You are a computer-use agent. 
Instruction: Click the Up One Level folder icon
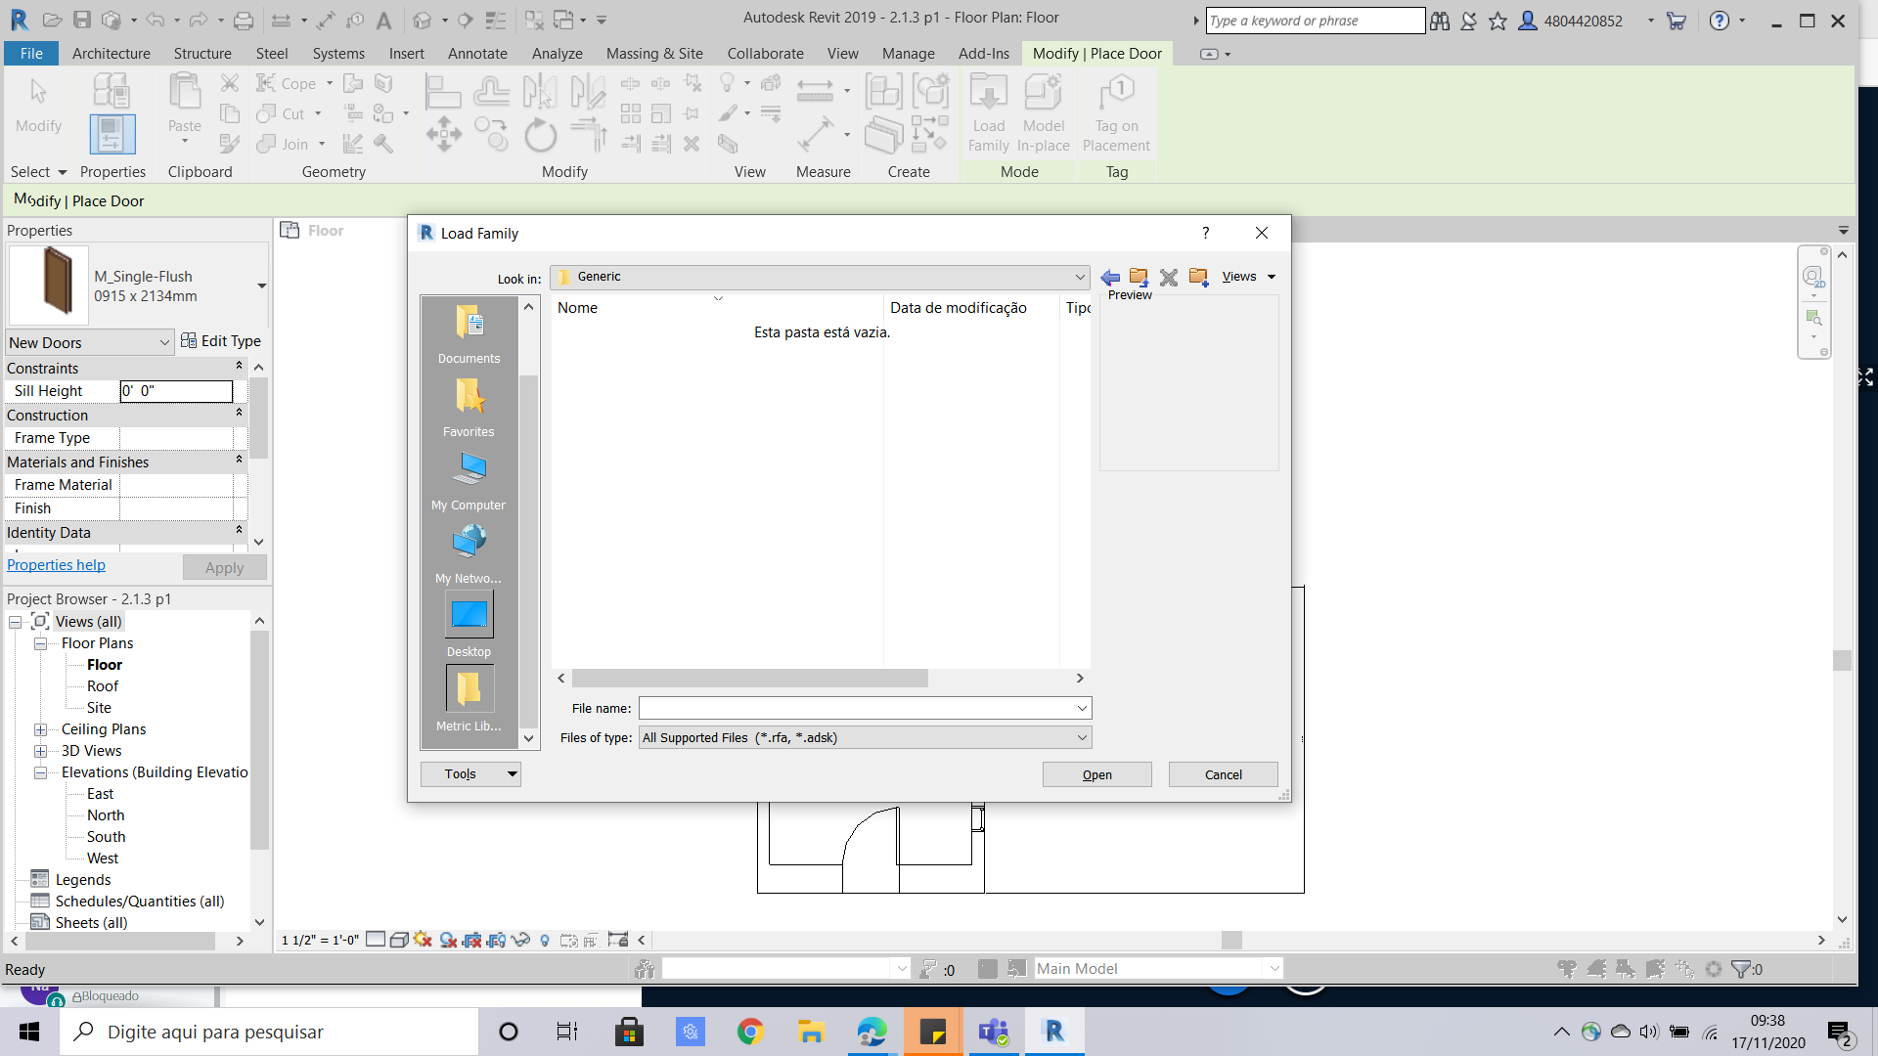point(1139,278)
